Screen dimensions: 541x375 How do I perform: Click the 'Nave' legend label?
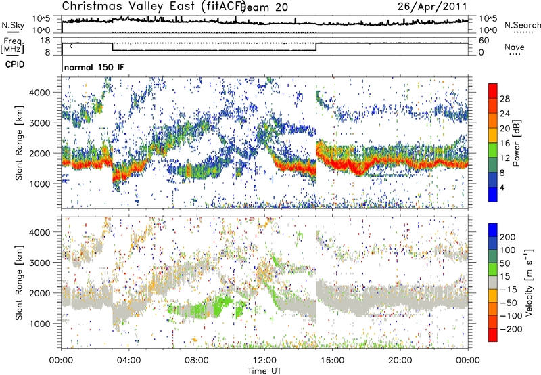coord(515,47)
